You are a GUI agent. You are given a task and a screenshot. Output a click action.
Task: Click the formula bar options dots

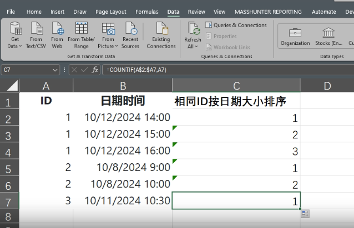point(64,70)
